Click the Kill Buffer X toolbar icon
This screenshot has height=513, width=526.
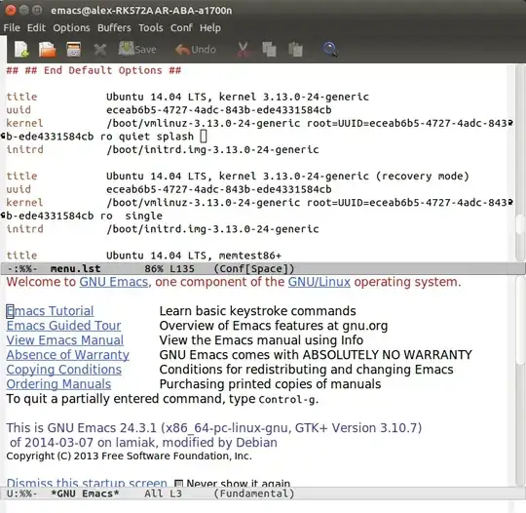100,50
